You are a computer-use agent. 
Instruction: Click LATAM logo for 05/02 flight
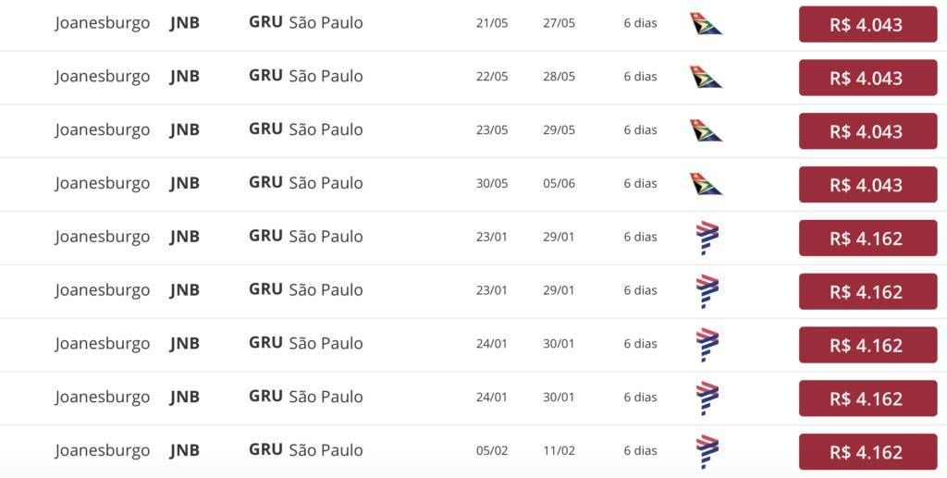click(707, 451)
